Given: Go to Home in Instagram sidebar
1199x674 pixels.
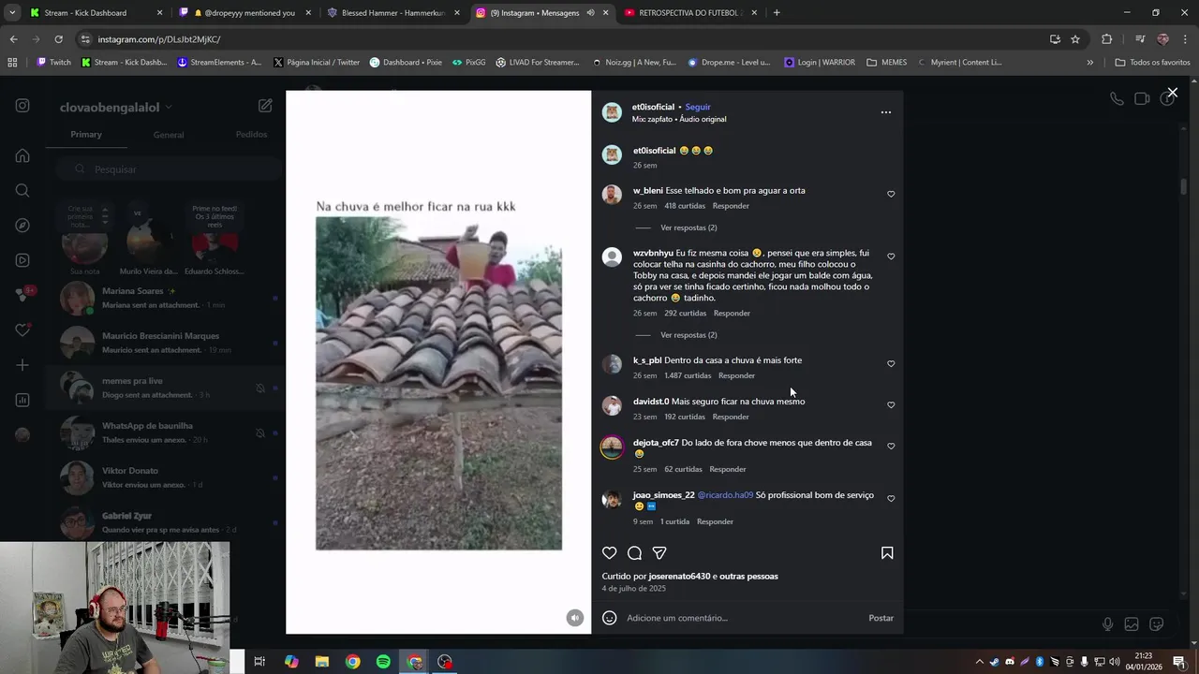Looking at the screenshot, I should point(22,155).
